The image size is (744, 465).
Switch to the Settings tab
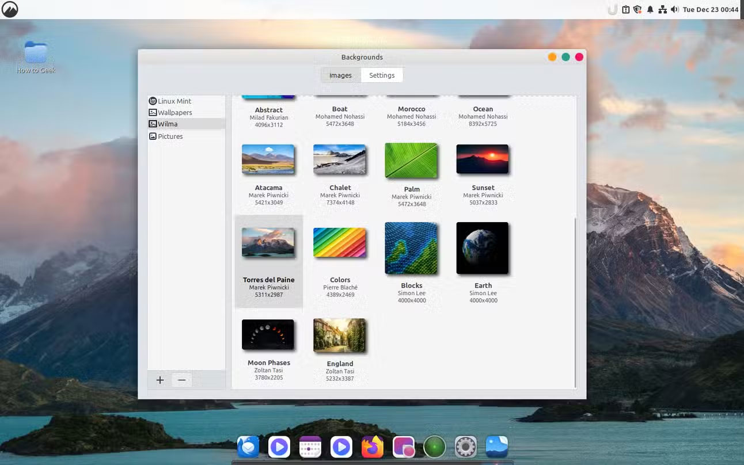(381, 75)
